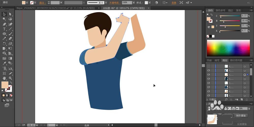The height and width of the screenshot is (127, 254).
Task: Select the Scale tool
Action: click(x=10, y=44)
